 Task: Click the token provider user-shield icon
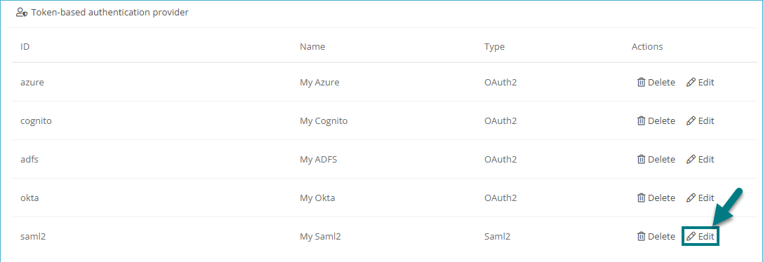22,13
